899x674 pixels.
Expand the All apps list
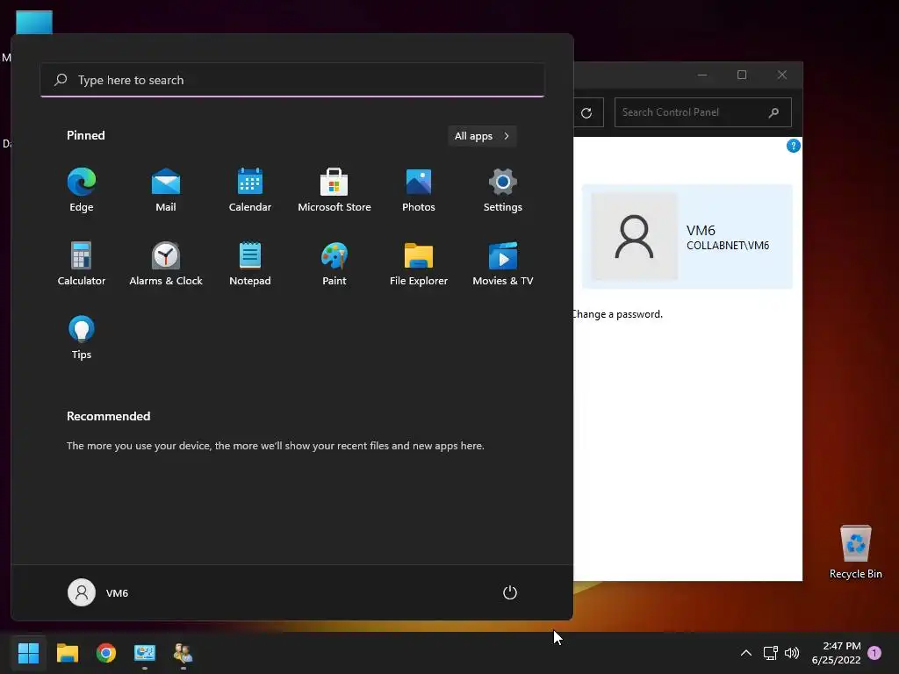(x=482, y=136)
